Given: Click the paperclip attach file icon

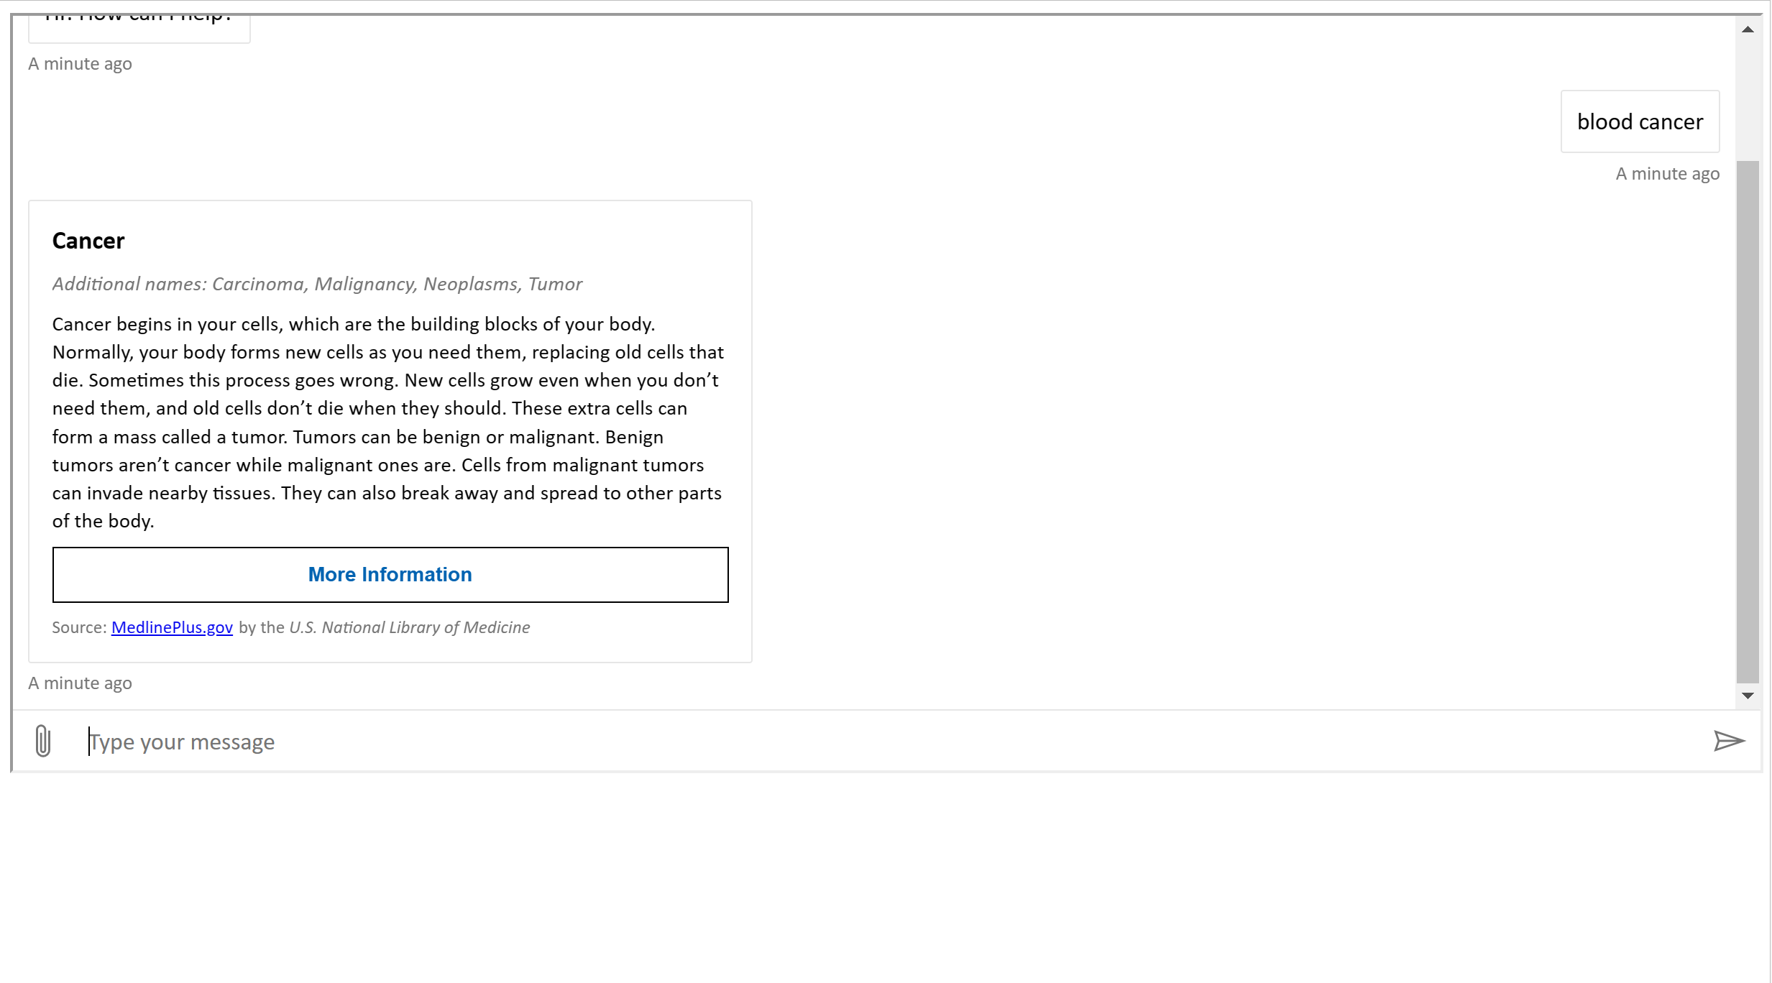Looking at the screenshot, I should pyautogui.click(x=43, y=741).
